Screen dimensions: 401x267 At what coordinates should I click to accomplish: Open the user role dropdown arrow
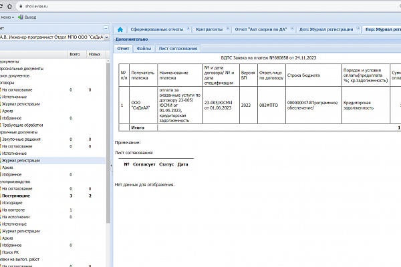(107, 37)
